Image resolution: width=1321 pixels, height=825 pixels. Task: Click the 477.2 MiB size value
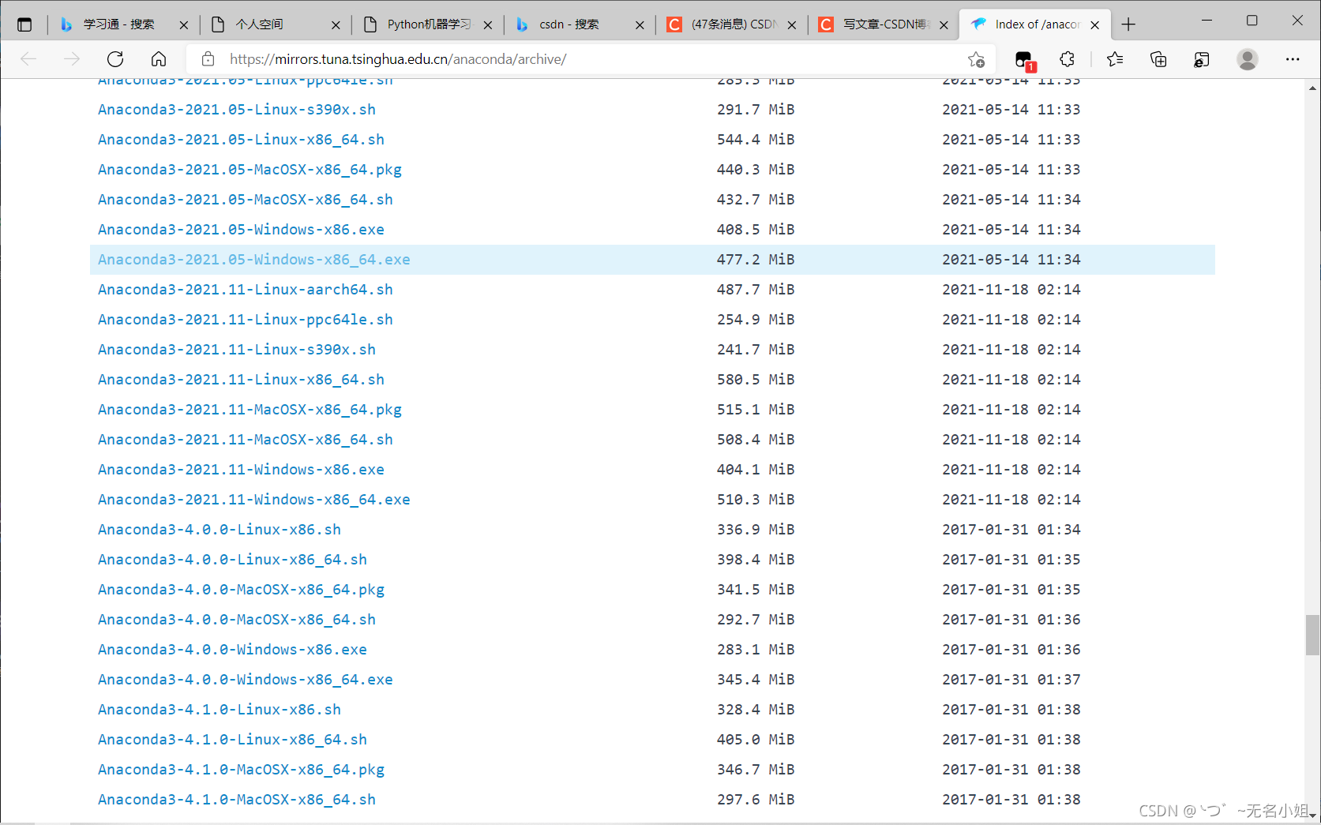click(756, 260)
